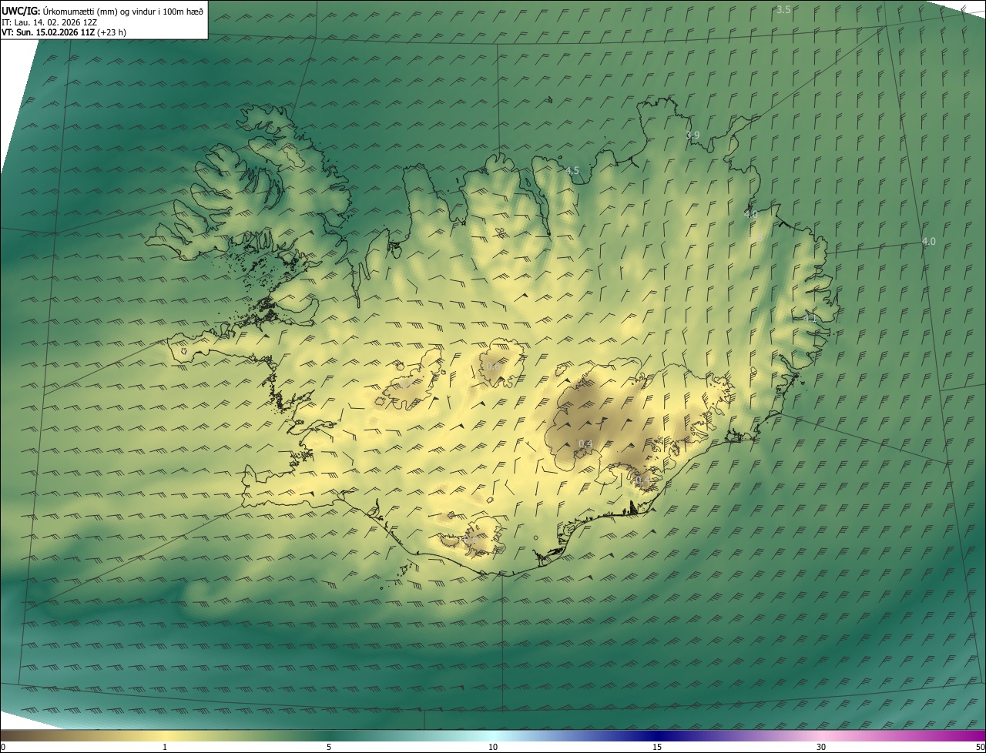Pick the dark navy color above tick 15

point(657,735)
